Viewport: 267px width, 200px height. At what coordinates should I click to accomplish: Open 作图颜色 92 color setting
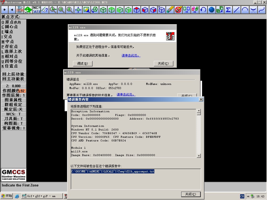pos(14,91)
